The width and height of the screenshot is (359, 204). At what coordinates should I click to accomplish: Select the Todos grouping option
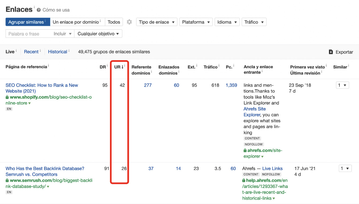[x=114, y=22]
